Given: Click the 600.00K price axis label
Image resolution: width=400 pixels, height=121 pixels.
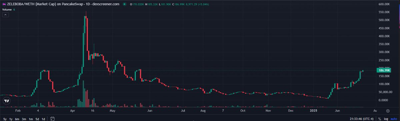Looking at the screenshot, I should [384, 4].
